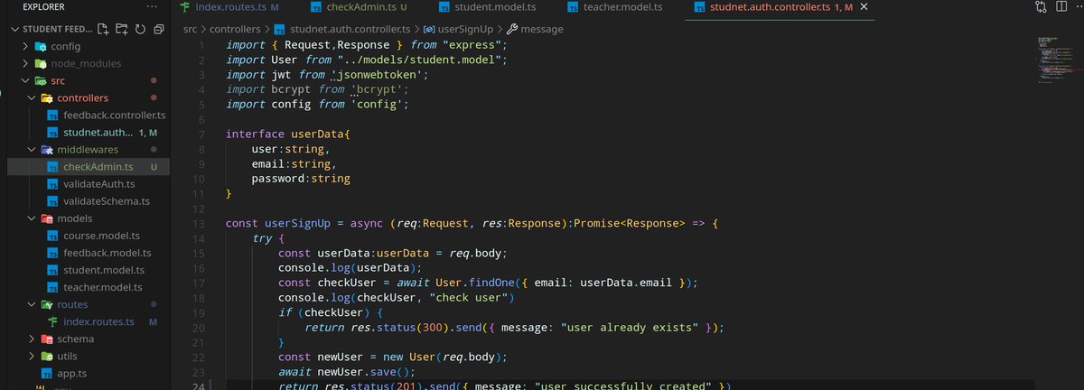
Task: Click the TS icon beside feedback.controller.ts
Action: 52,115
